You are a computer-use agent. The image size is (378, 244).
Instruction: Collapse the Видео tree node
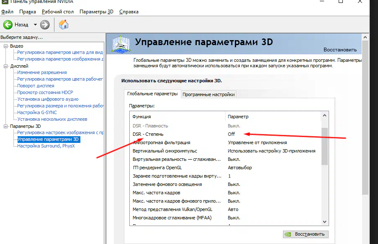[x=5, y=46]
